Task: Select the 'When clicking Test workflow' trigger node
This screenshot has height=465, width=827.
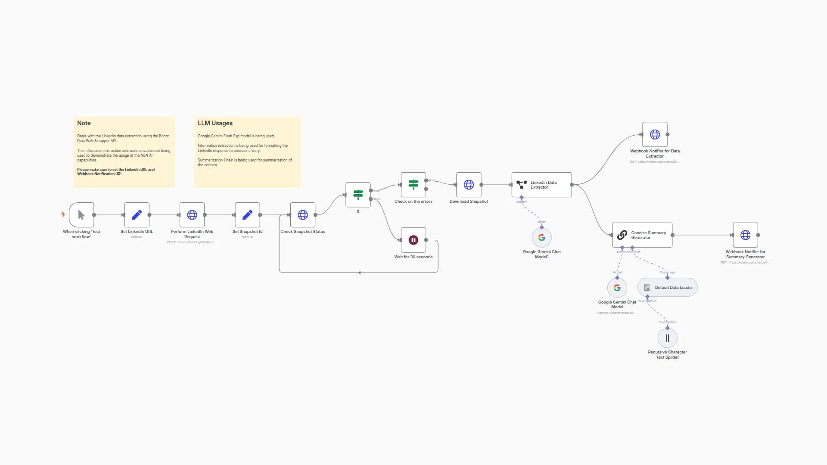Action: pyautogui.click(x=81, y=215)
